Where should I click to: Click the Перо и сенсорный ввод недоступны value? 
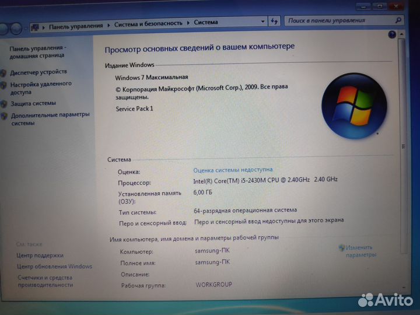[269, 221]
